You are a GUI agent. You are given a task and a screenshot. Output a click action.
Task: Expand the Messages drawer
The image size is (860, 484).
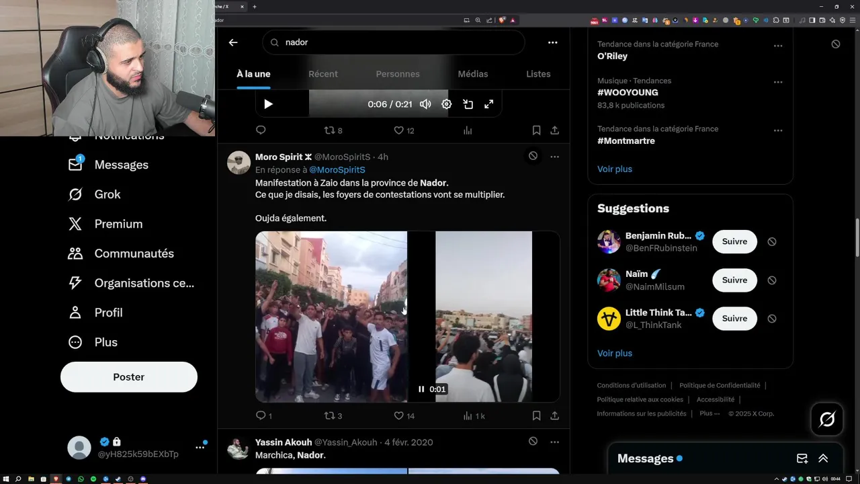pos(823,458)
